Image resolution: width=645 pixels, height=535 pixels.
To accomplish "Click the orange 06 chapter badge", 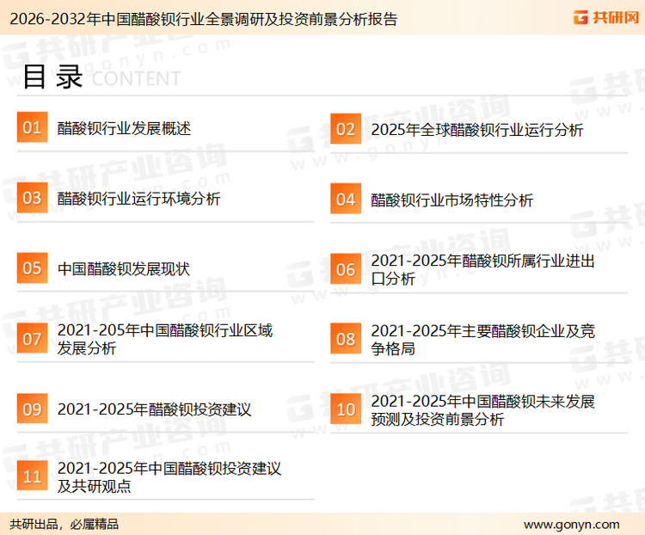I will click(x=345, y=270).
